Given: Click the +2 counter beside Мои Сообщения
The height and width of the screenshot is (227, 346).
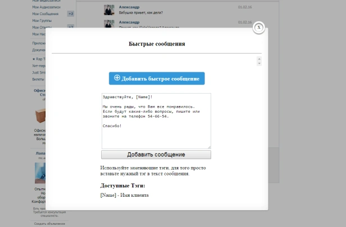Looking at the screenshot, I should pos(70,13).
